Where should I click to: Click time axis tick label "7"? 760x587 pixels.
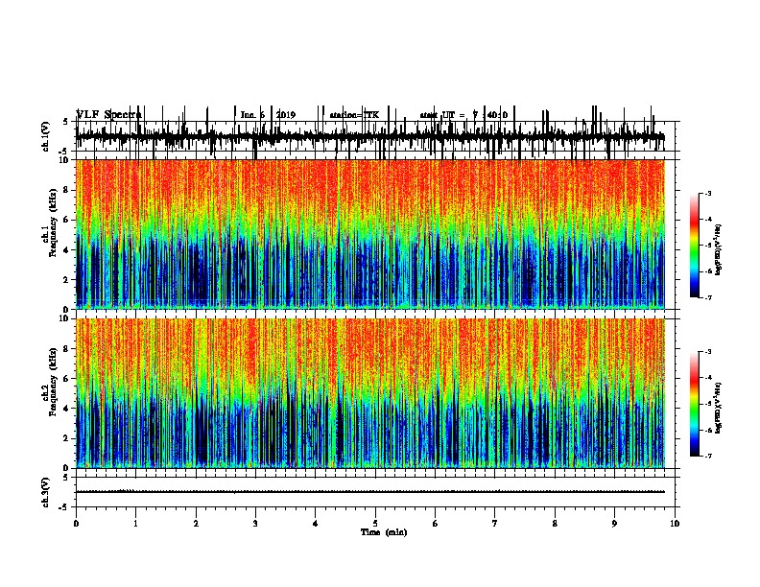click(495, 524)
